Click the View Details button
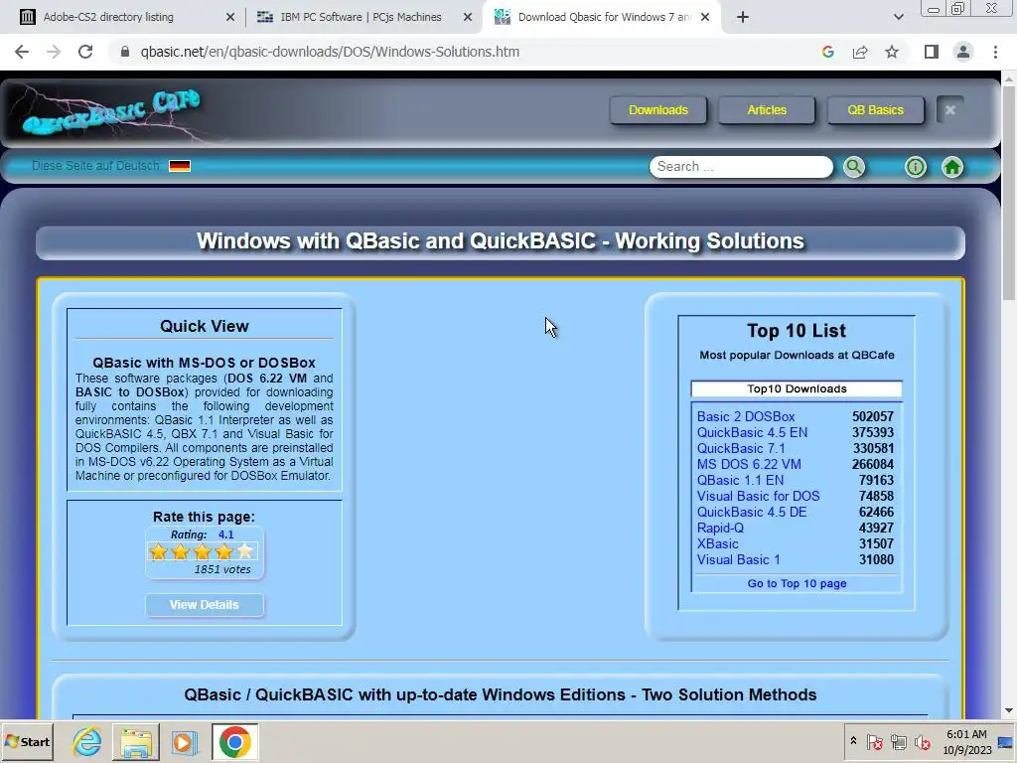Screen dimensions: 1017x763 point(205,605)
